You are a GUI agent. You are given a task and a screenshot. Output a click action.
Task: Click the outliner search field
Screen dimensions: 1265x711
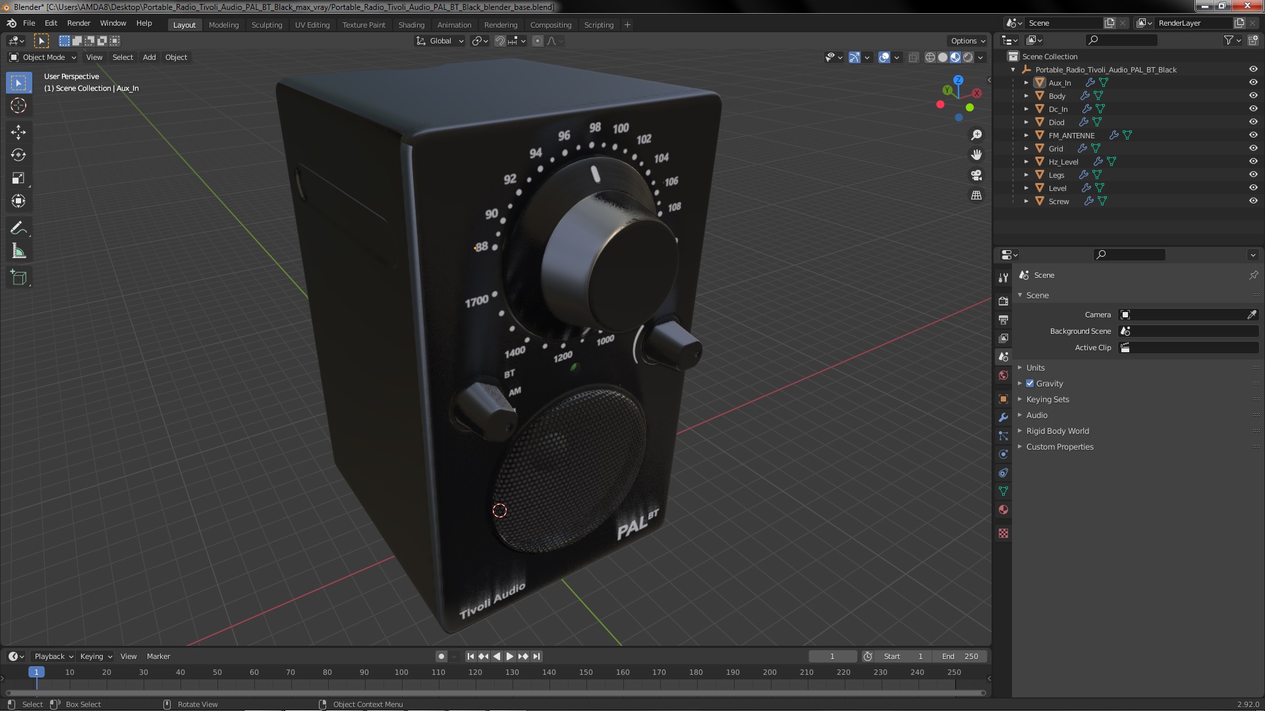tap(1121, 40)
